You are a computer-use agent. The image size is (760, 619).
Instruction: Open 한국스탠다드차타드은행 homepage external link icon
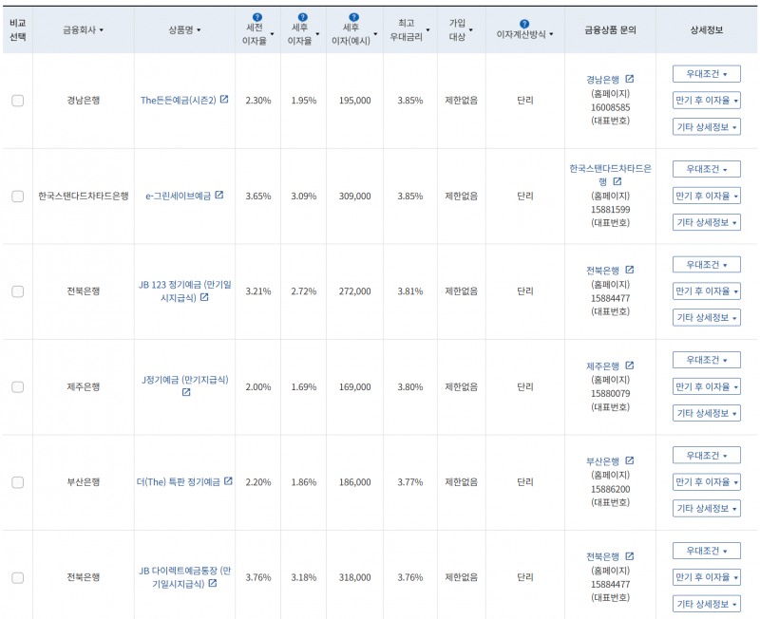617,181
